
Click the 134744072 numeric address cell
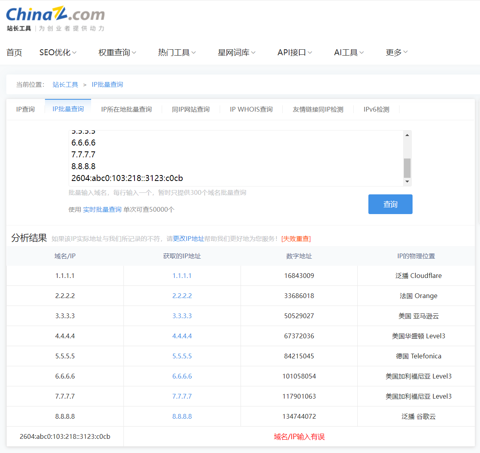click(299, 416)
